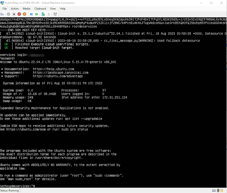Click the Virtual Machine Connection title icon
This screenshot has height=193, width=227.
pyautogui.click(x=2, y=3)
